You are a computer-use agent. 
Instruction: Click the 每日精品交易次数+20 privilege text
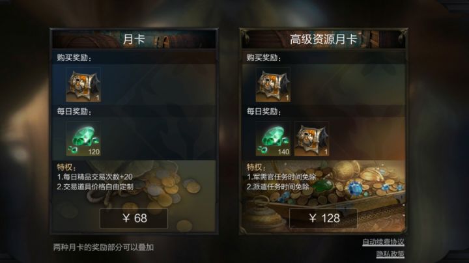point(95,177)
